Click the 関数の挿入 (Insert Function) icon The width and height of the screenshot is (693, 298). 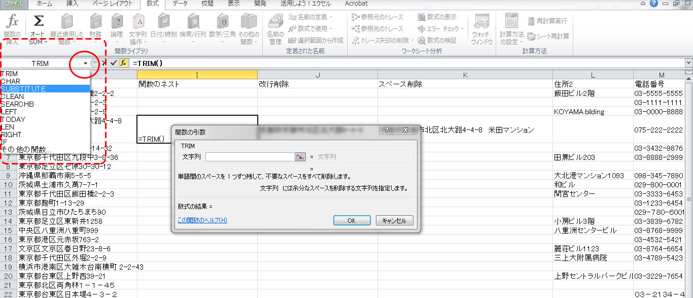[12, 23]
